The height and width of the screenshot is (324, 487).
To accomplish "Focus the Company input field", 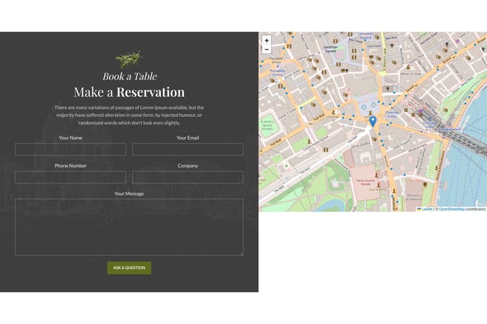I will point(187,177).
